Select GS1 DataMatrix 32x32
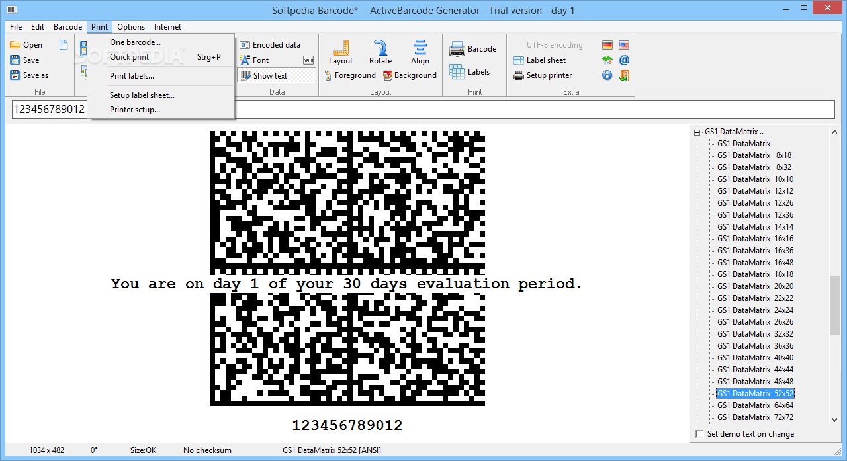847x461 pixels. coord(756,334)
